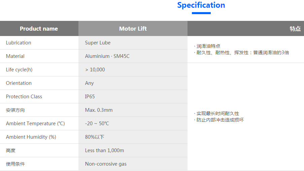This screenshot has width=304, height=171.
Task: Select the Ambient Humidity (%) label
Action: tap(31, 137)
